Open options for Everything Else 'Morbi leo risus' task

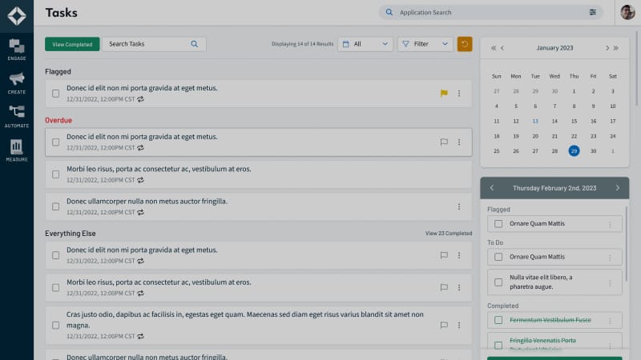point(459,288)
